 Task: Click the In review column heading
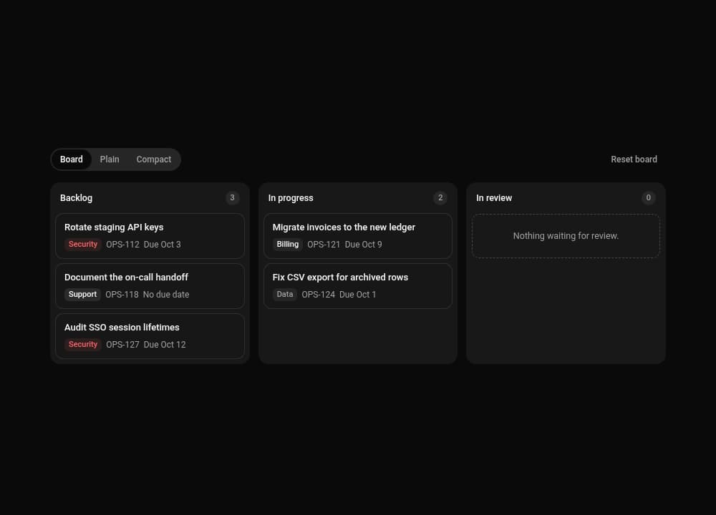pos(494,198)
